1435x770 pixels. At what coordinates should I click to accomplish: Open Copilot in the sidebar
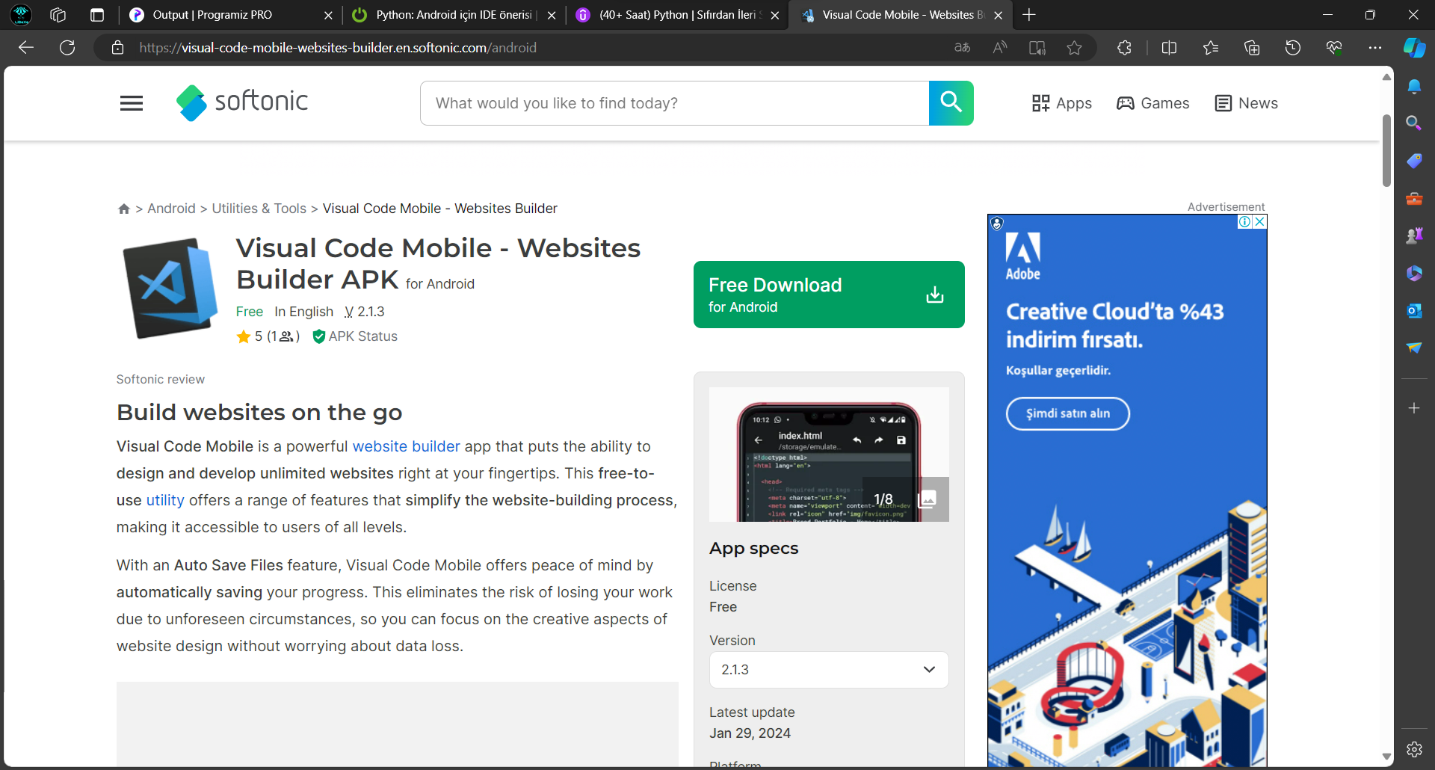pos(1414,48)
